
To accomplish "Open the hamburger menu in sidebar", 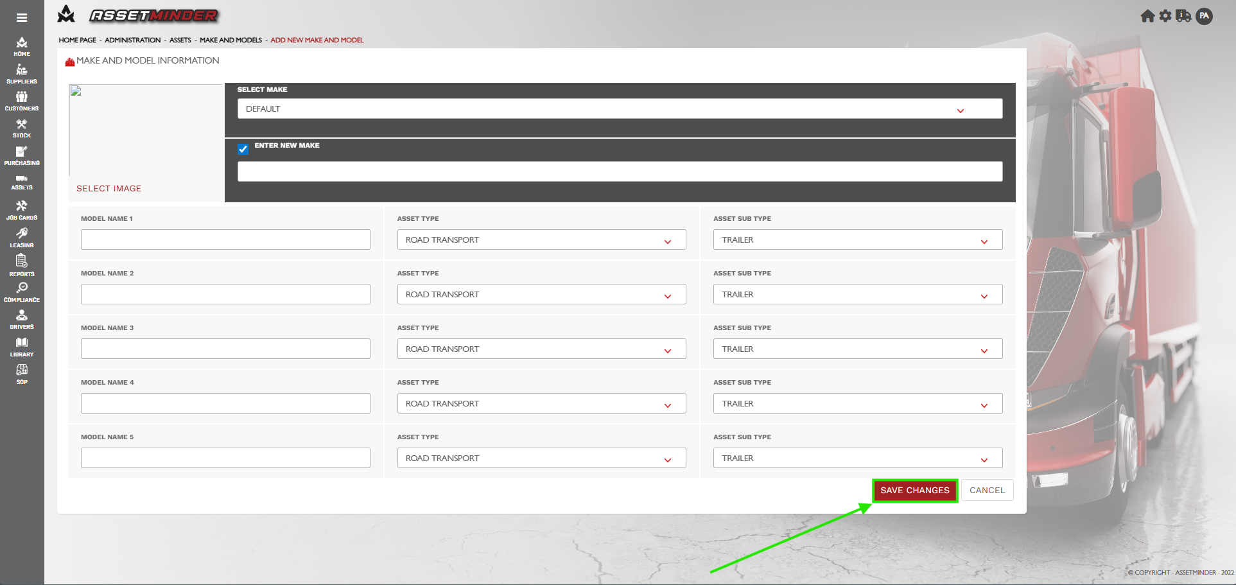I will pos(22,17).
